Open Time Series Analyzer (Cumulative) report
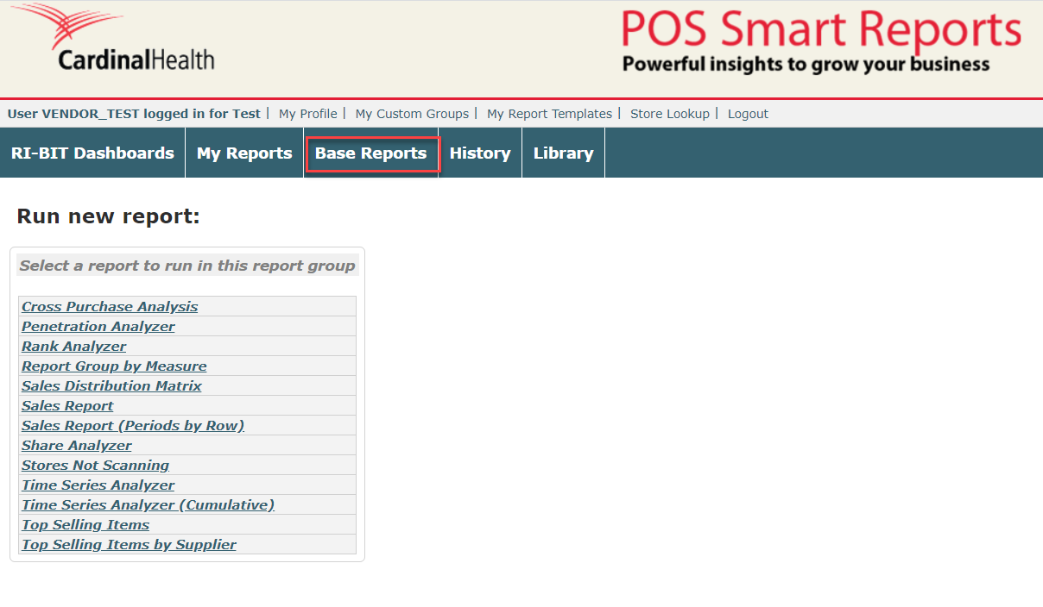Image resolution: width=1043 pixels, height=607 pixels. (148, 505)
